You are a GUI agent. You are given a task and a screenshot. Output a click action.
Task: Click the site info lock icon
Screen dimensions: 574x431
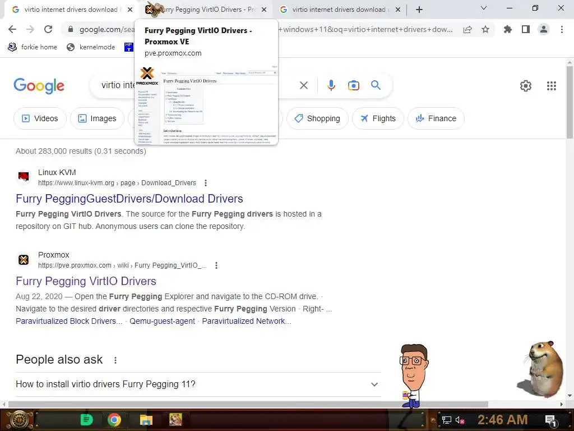[x=71, y=29]
